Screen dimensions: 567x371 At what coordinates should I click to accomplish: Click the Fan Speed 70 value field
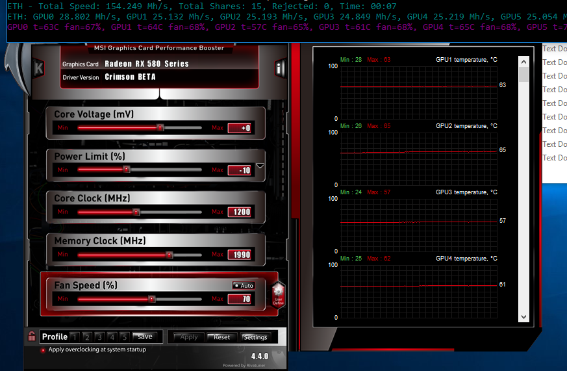[x=240, y=299]
